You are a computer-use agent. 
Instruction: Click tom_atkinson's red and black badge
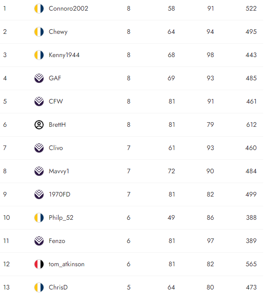pos(39,264)
